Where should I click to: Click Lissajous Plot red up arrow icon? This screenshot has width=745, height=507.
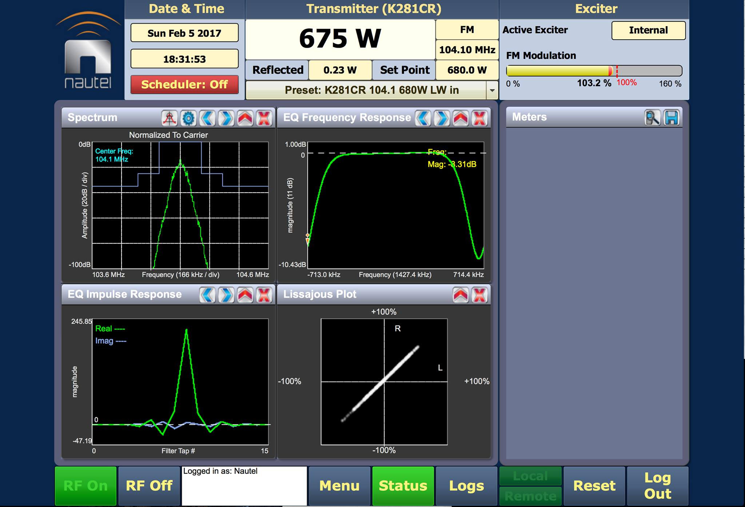coord(461,295)
